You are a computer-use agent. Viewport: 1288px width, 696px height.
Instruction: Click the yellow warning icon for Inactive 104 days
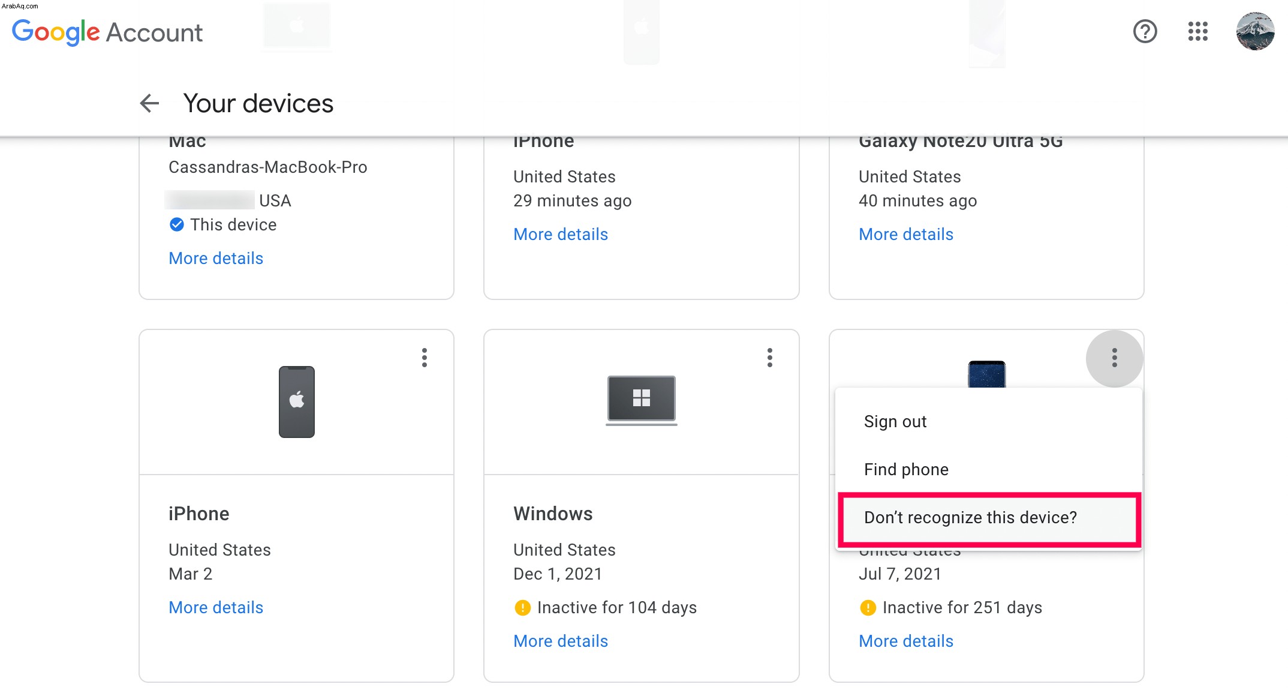(x=522, y=608)
